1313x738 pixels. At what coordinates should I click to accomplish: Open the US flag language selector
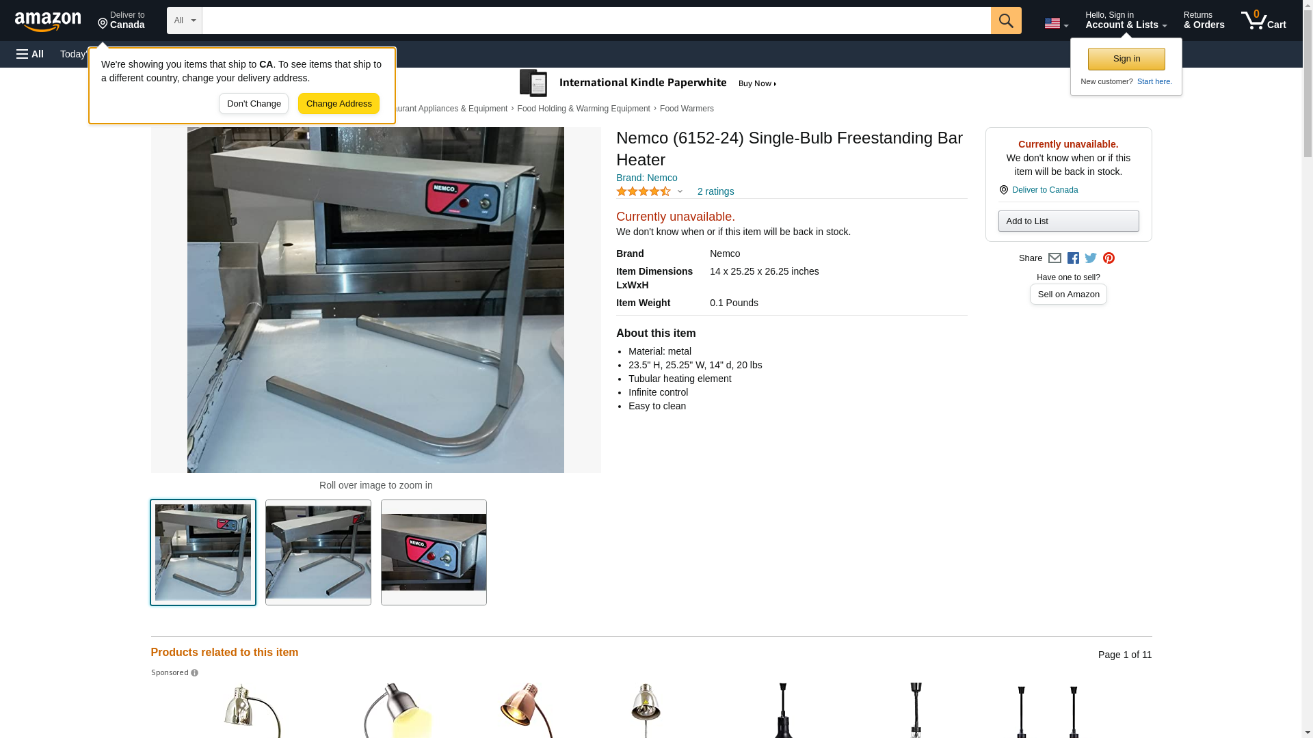click(x=1056, y=23)
